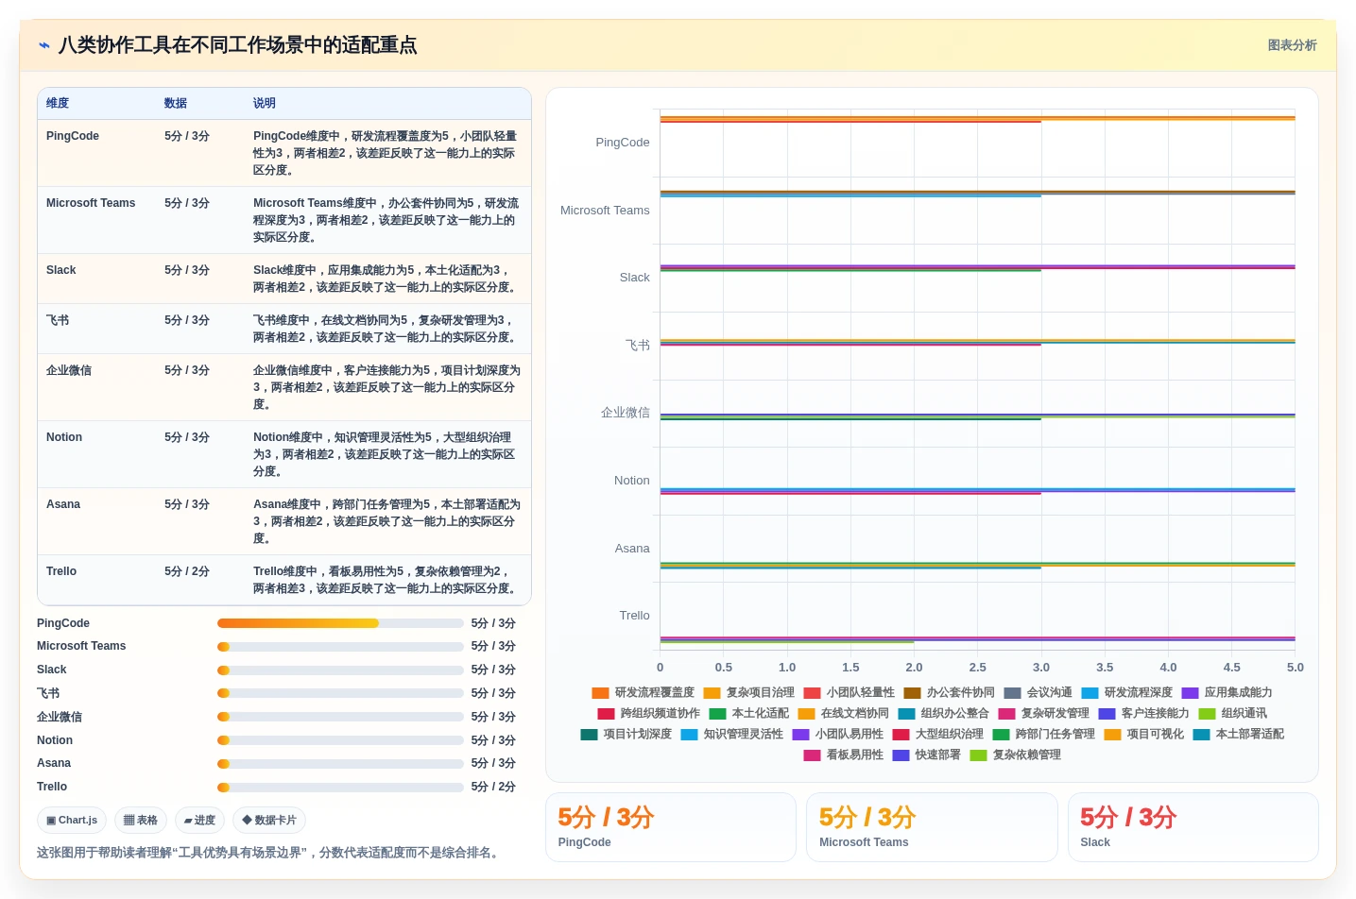Click the PingCode progress bar
Screen dimensions: 1356x899
tap(340, 623)
